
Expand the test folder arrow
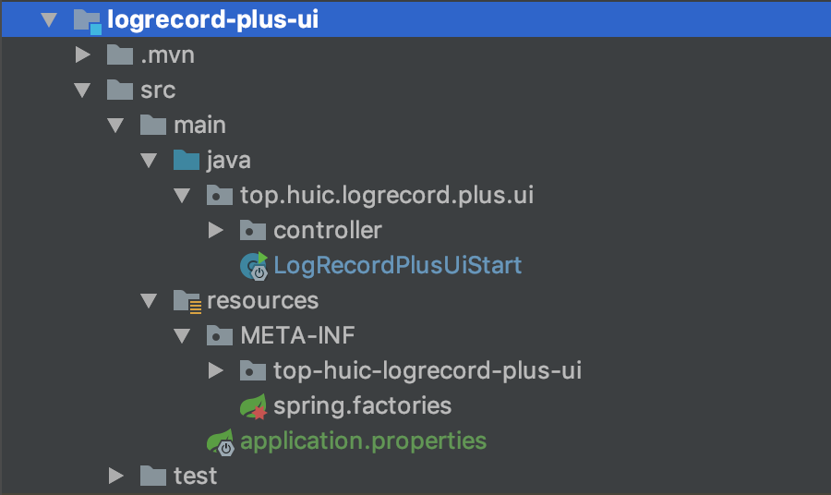pyautogui.click(x=116, y=476)
